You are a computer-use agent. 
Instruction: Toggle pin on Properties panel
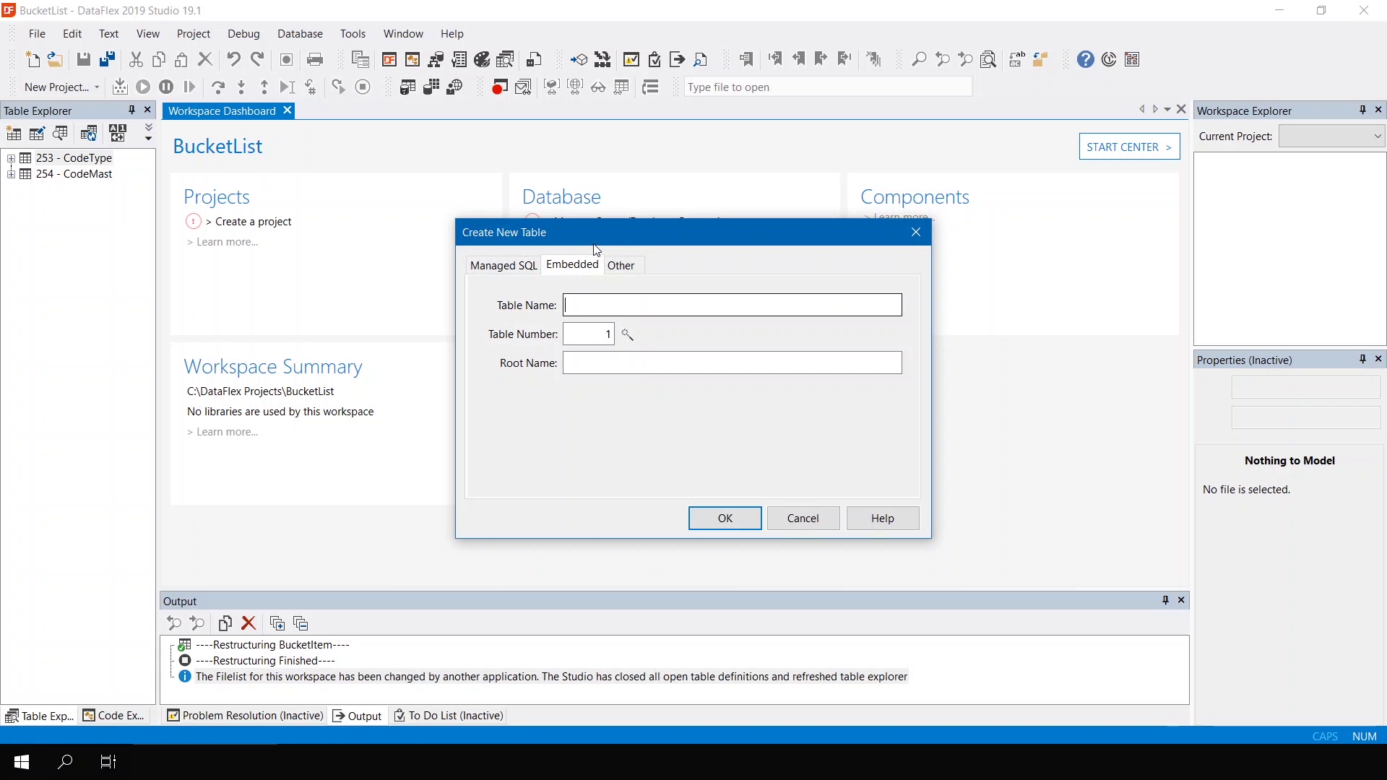tap(1362, 359)
